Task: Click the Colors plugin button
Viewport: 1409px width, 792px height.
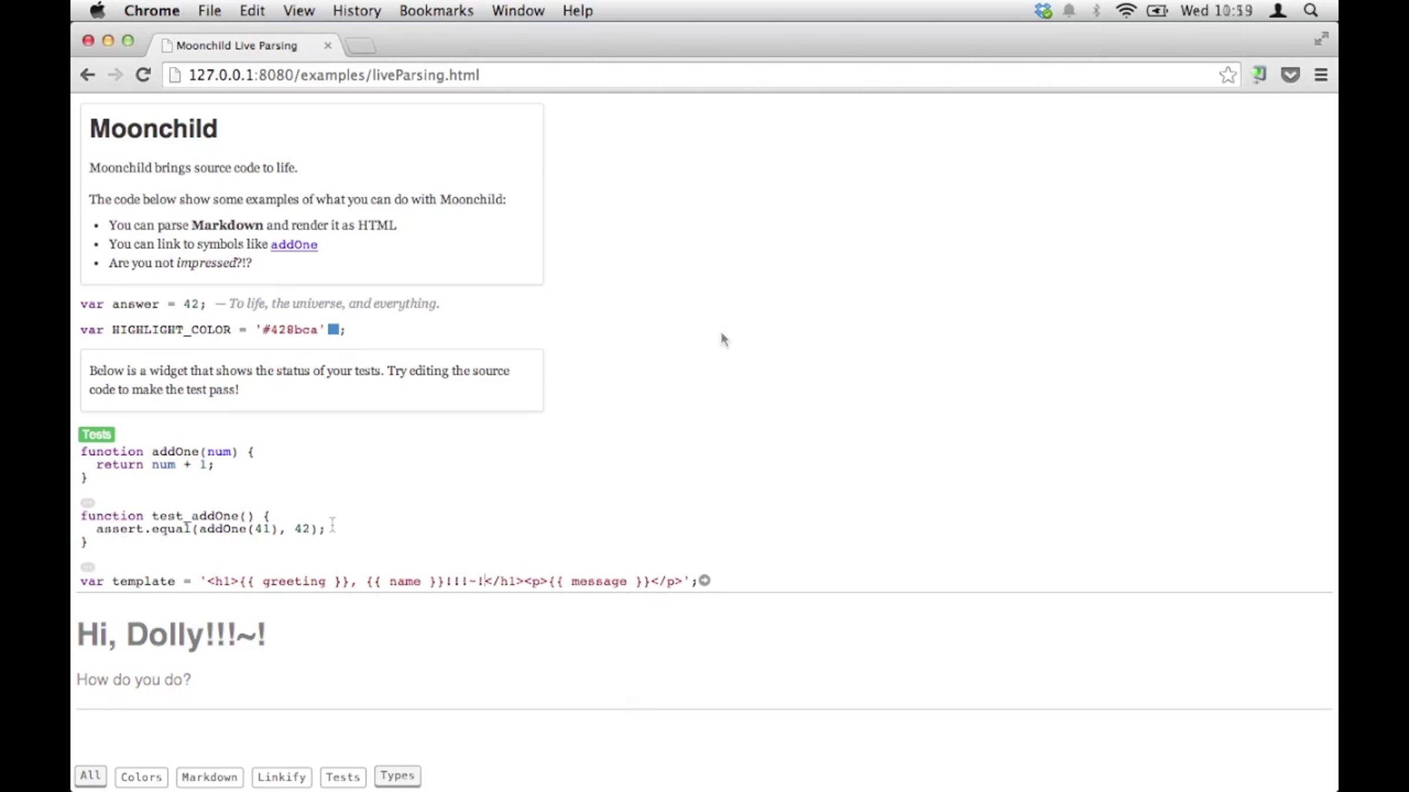Action: tap(141, 777)
